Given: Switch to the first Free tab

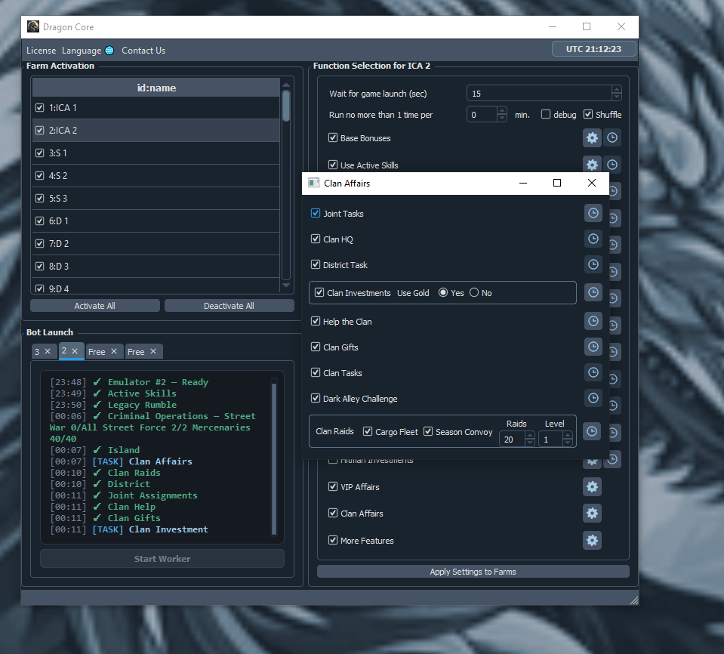Looking at the screenshot, I should click(x=97, y=351).
